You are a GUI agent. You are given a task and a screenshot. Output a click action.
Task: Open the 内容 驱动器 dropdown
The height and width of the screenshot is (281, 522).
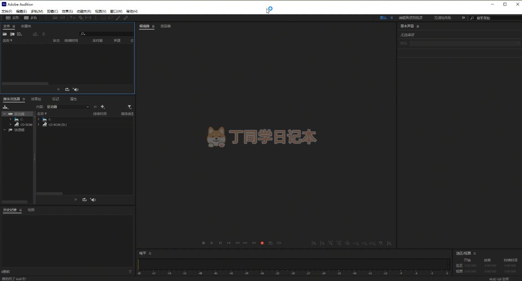68,107
